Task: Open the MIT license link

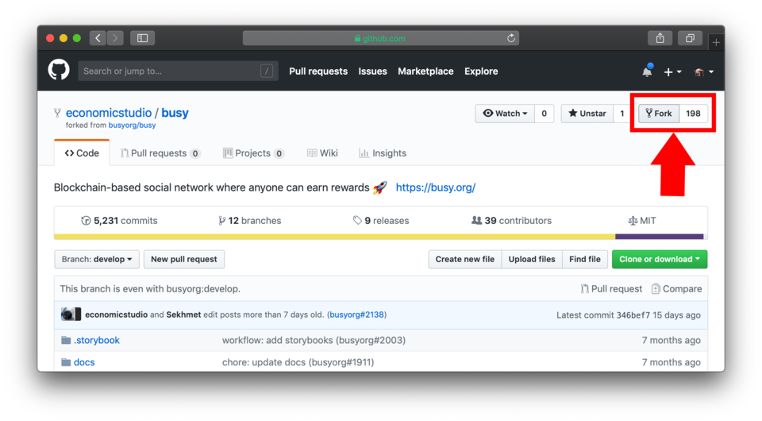Action: (642, 221)
